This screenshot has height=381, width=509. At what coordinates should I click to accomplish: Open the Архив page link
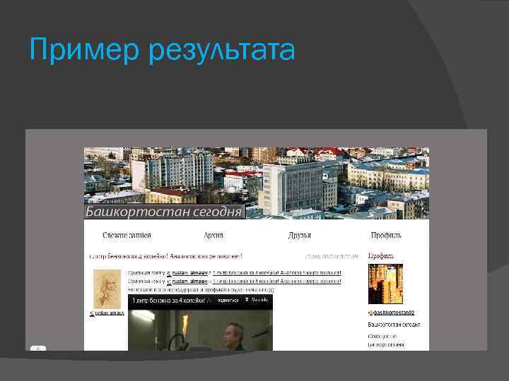213,235
